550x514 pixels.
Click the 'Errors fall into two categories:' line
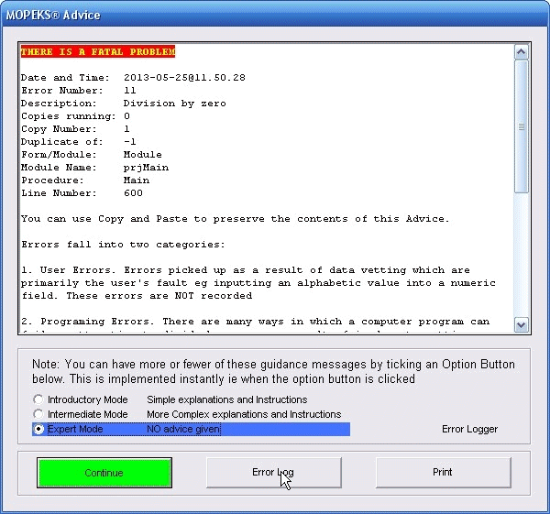123,245
